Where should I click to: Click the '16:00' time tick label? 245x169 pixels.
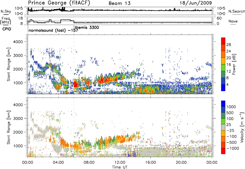tap(150, 163)
